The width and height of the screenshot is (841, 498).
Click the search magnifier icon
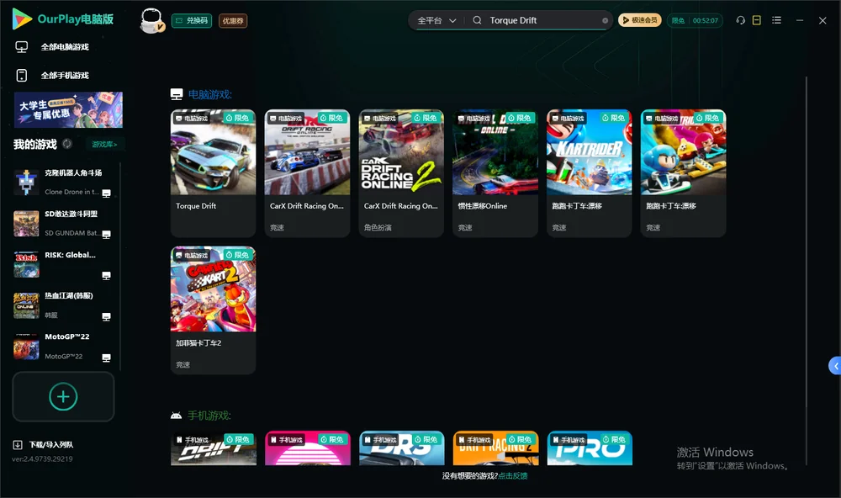477,20
